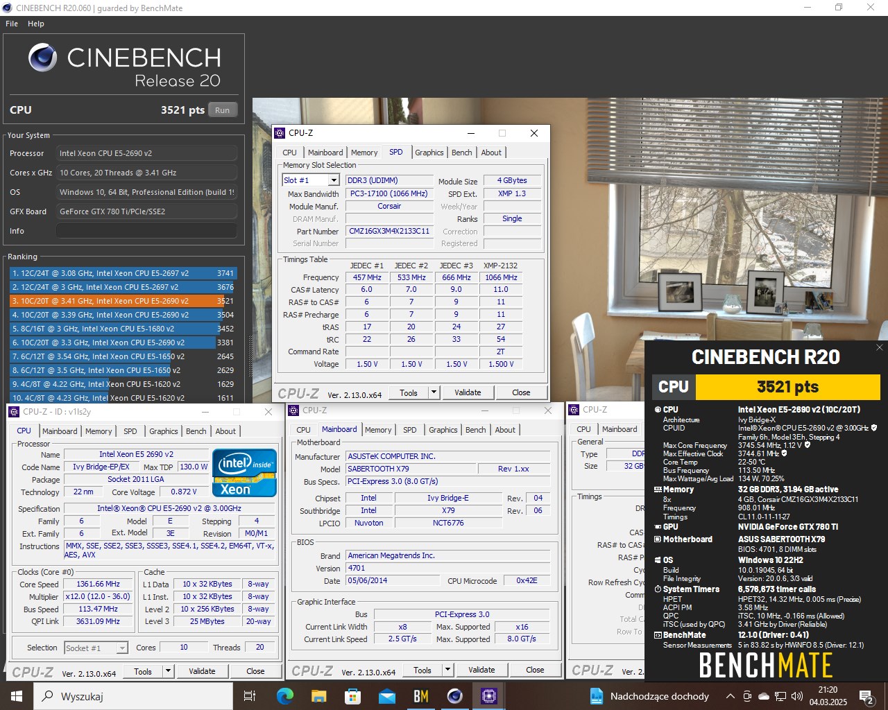Click Validate in CPU-Z ID v1ls2y window

point(202,671)
